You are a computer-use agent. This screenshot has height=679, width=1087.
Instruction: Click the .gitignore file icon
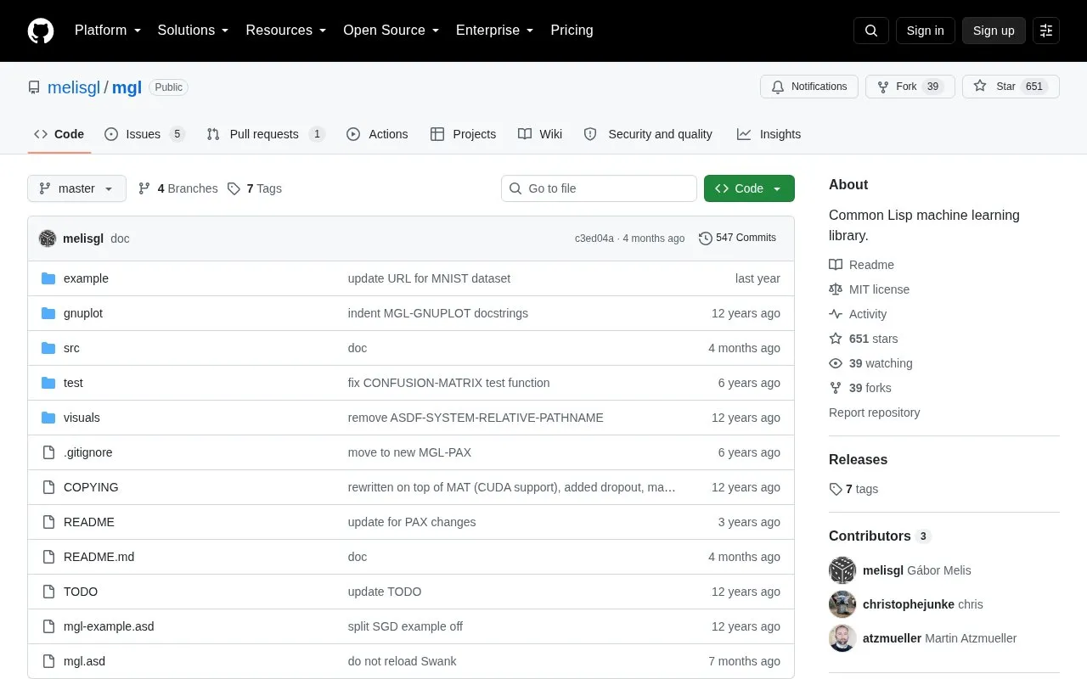48,452
